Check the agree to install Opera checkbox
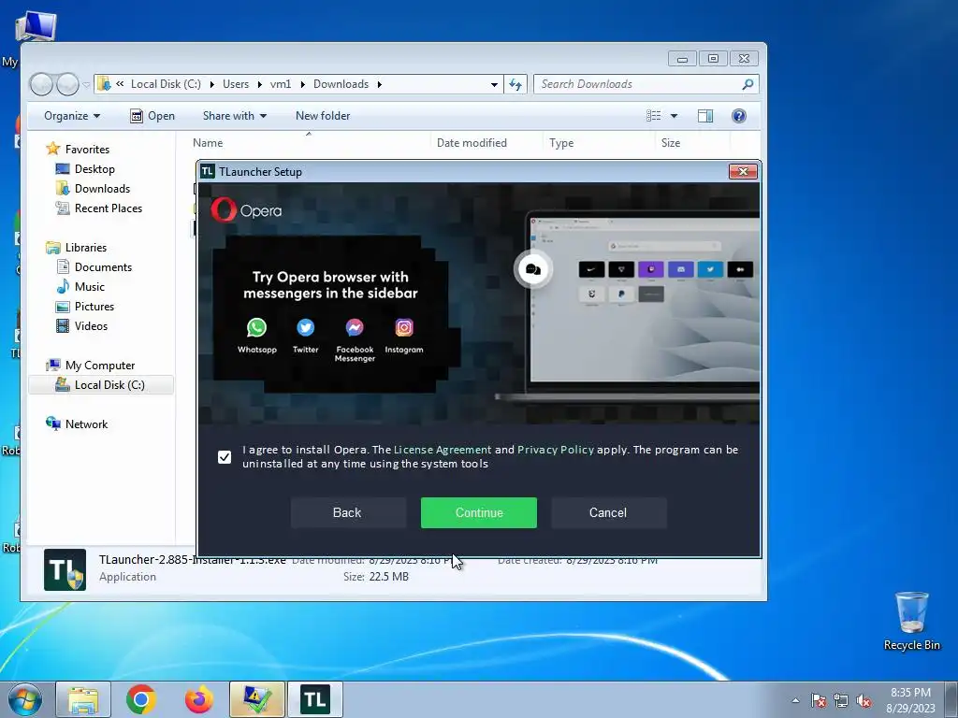 (225, 456)
